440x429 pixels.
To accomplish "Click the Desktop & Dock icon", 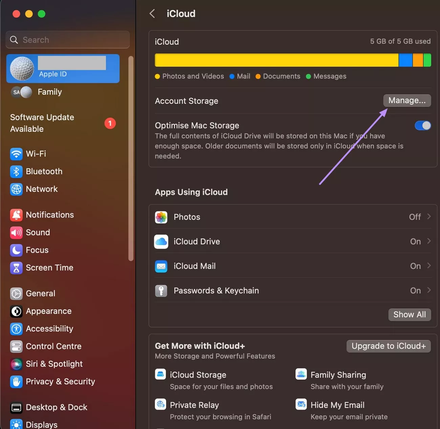I will pyautogui.click(x=16, y=407).
